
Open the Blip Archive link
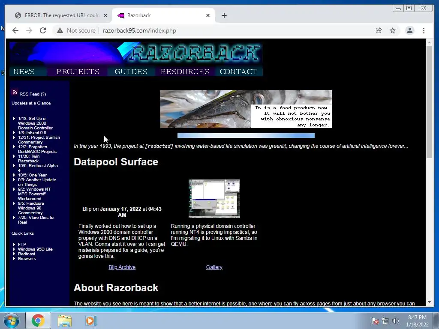(x=122, y=267)
